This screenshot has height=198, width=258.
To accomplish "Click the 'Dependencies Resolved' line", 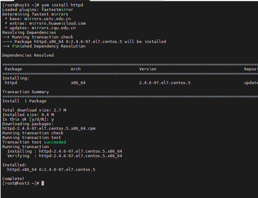I will click(28, 55).
